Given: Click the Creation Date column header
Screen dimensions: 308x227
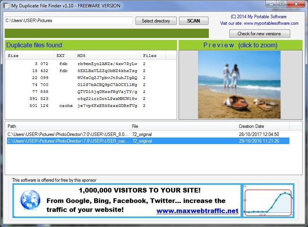Looking at the screenshot, I should pos(263,126).
